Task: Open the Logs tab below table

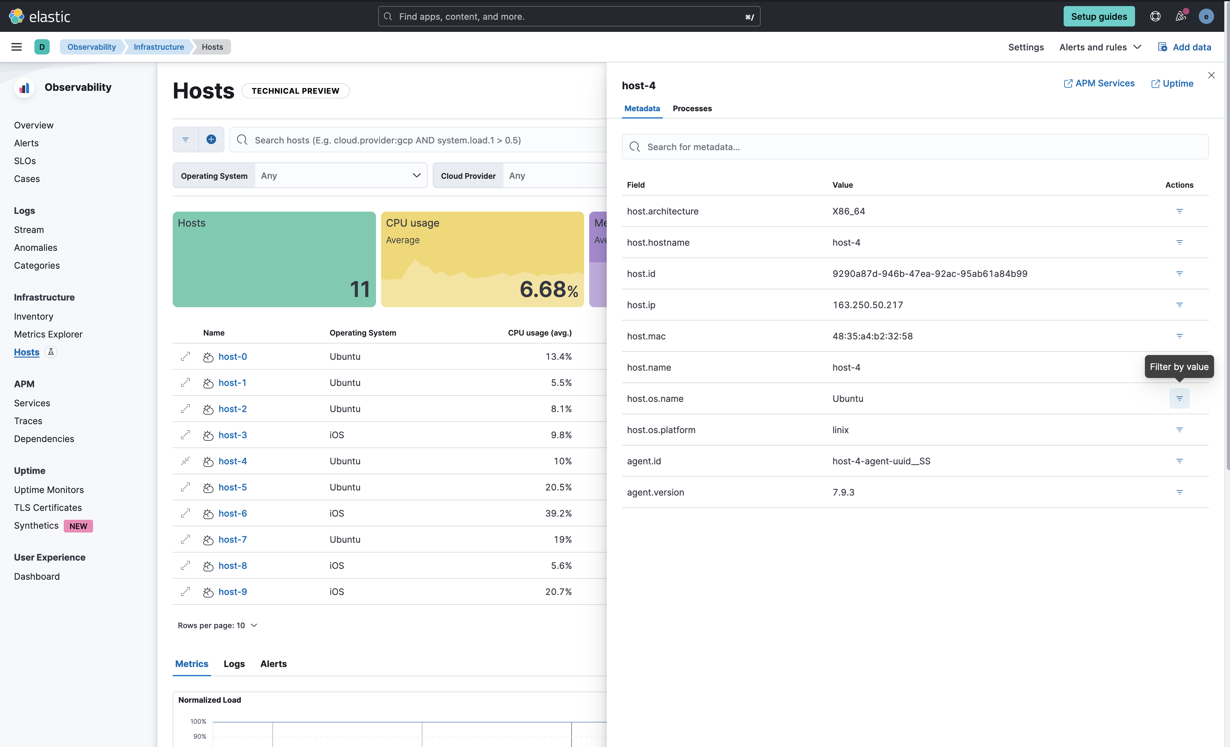Action: [234, 664]
